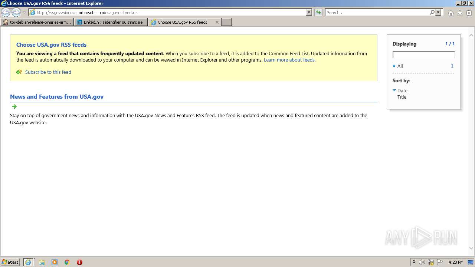Close the Choose USA.gov RSS feeds tab
This screenshot has width=475, height=267.
point(217,22)
